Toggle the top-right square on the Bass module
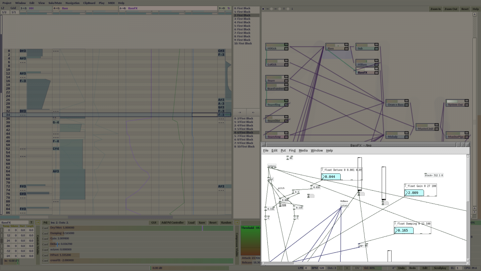This screenshot has height=271, width=481. click(x=346, y=45)
